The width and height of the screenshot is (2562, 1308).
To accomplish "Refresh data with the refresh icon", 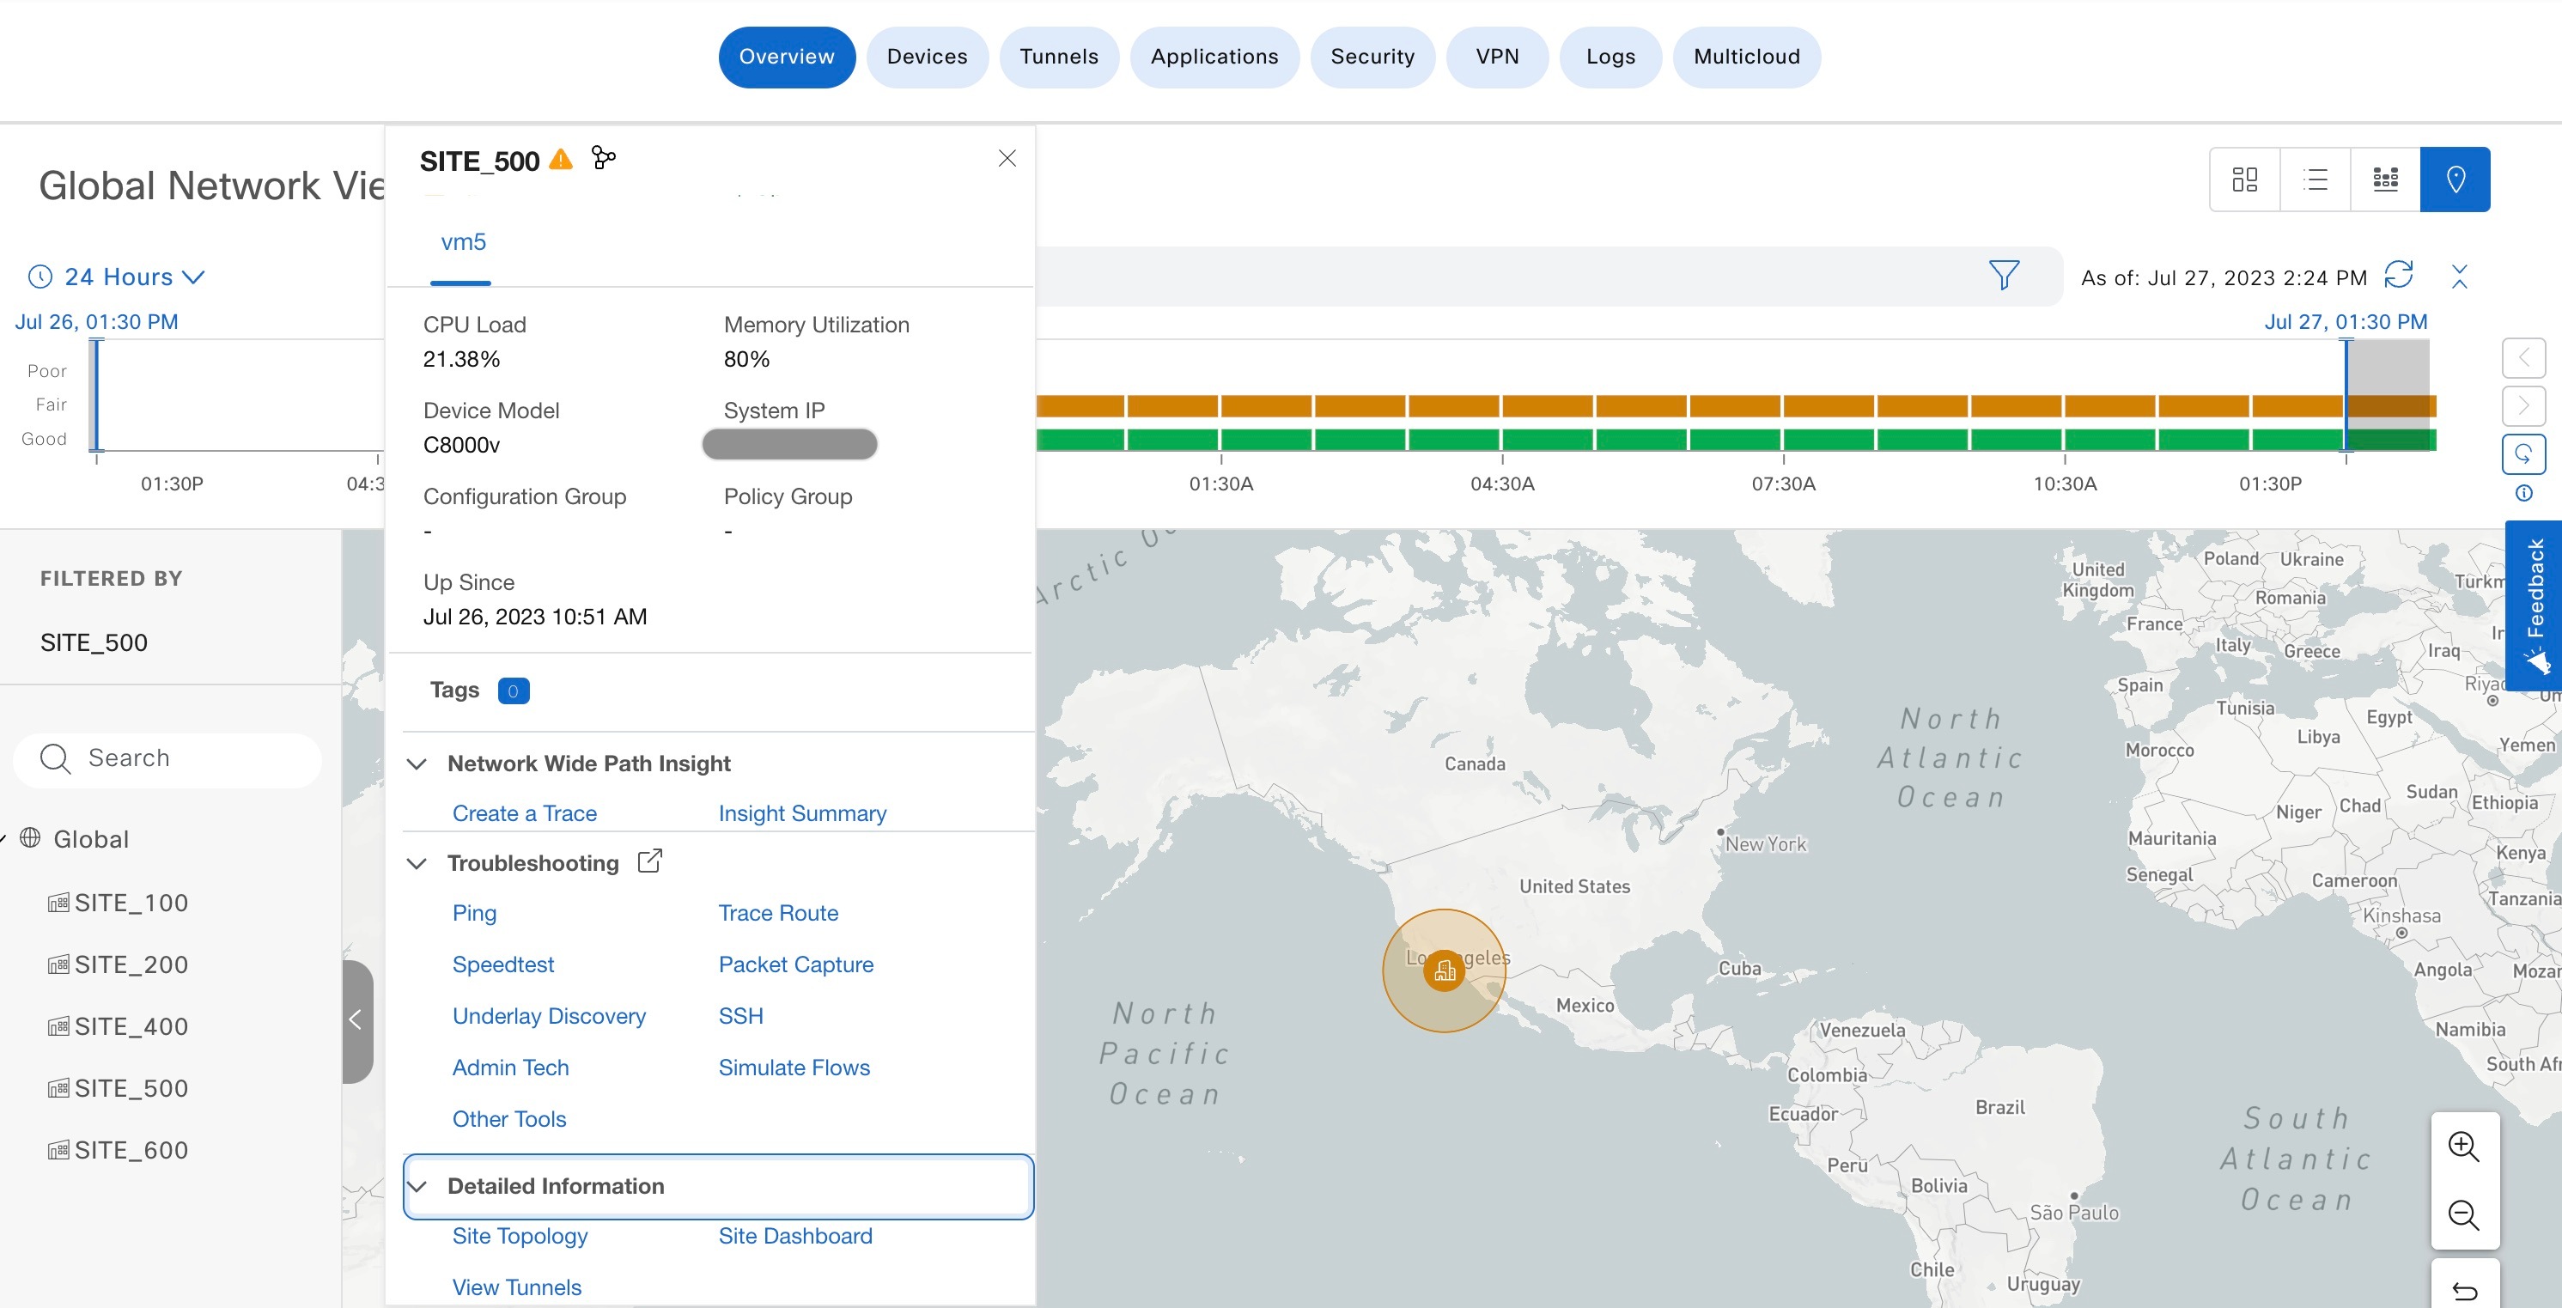I will pyautogui.click(x=2401, y=277).
